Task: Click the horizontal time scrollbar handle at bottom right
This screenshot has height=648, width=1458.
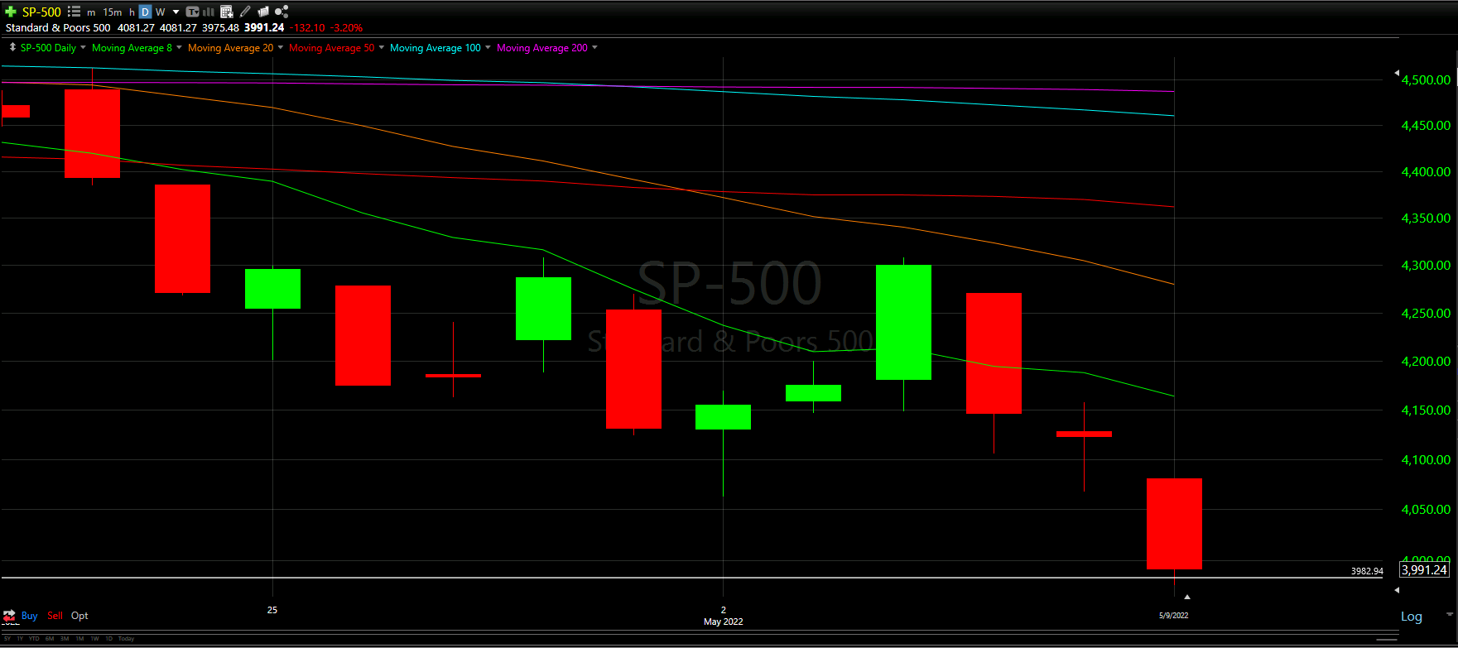Action: click(x=1387, y=640)
